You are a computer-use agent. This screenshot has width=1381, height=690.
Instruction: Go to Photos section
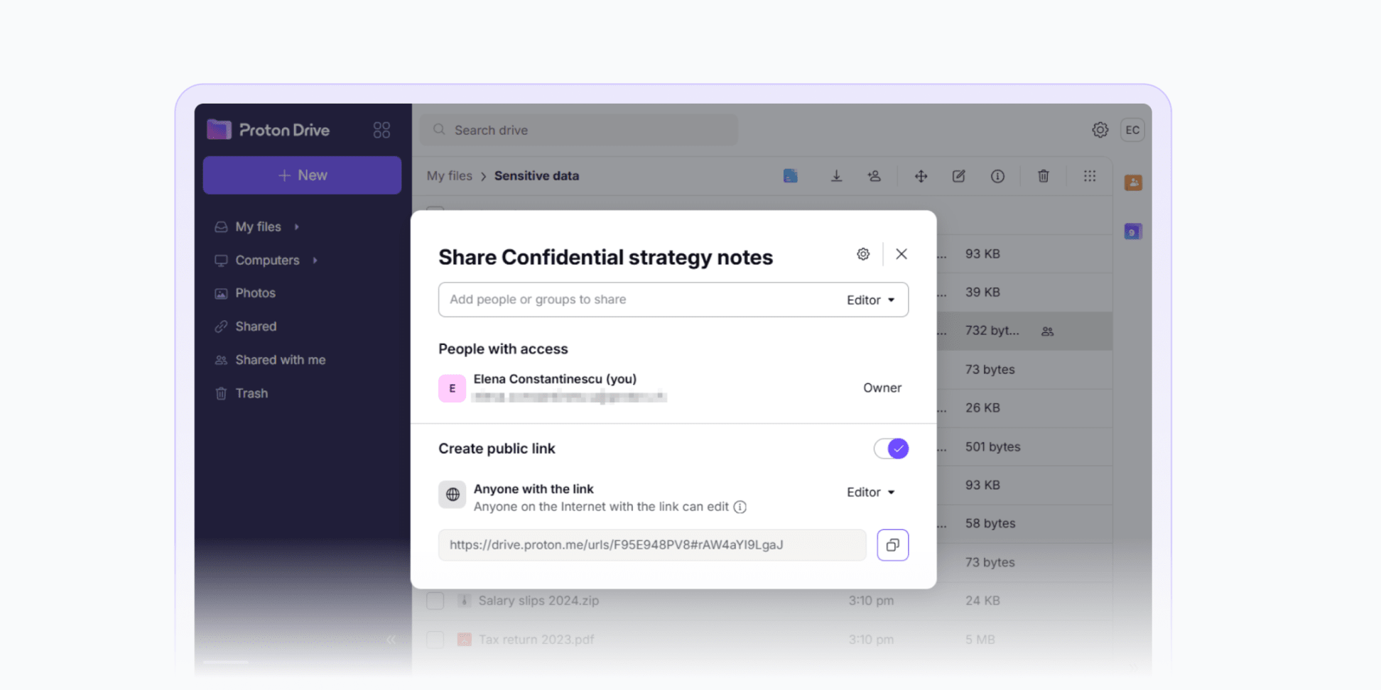(x=255, y=293)
